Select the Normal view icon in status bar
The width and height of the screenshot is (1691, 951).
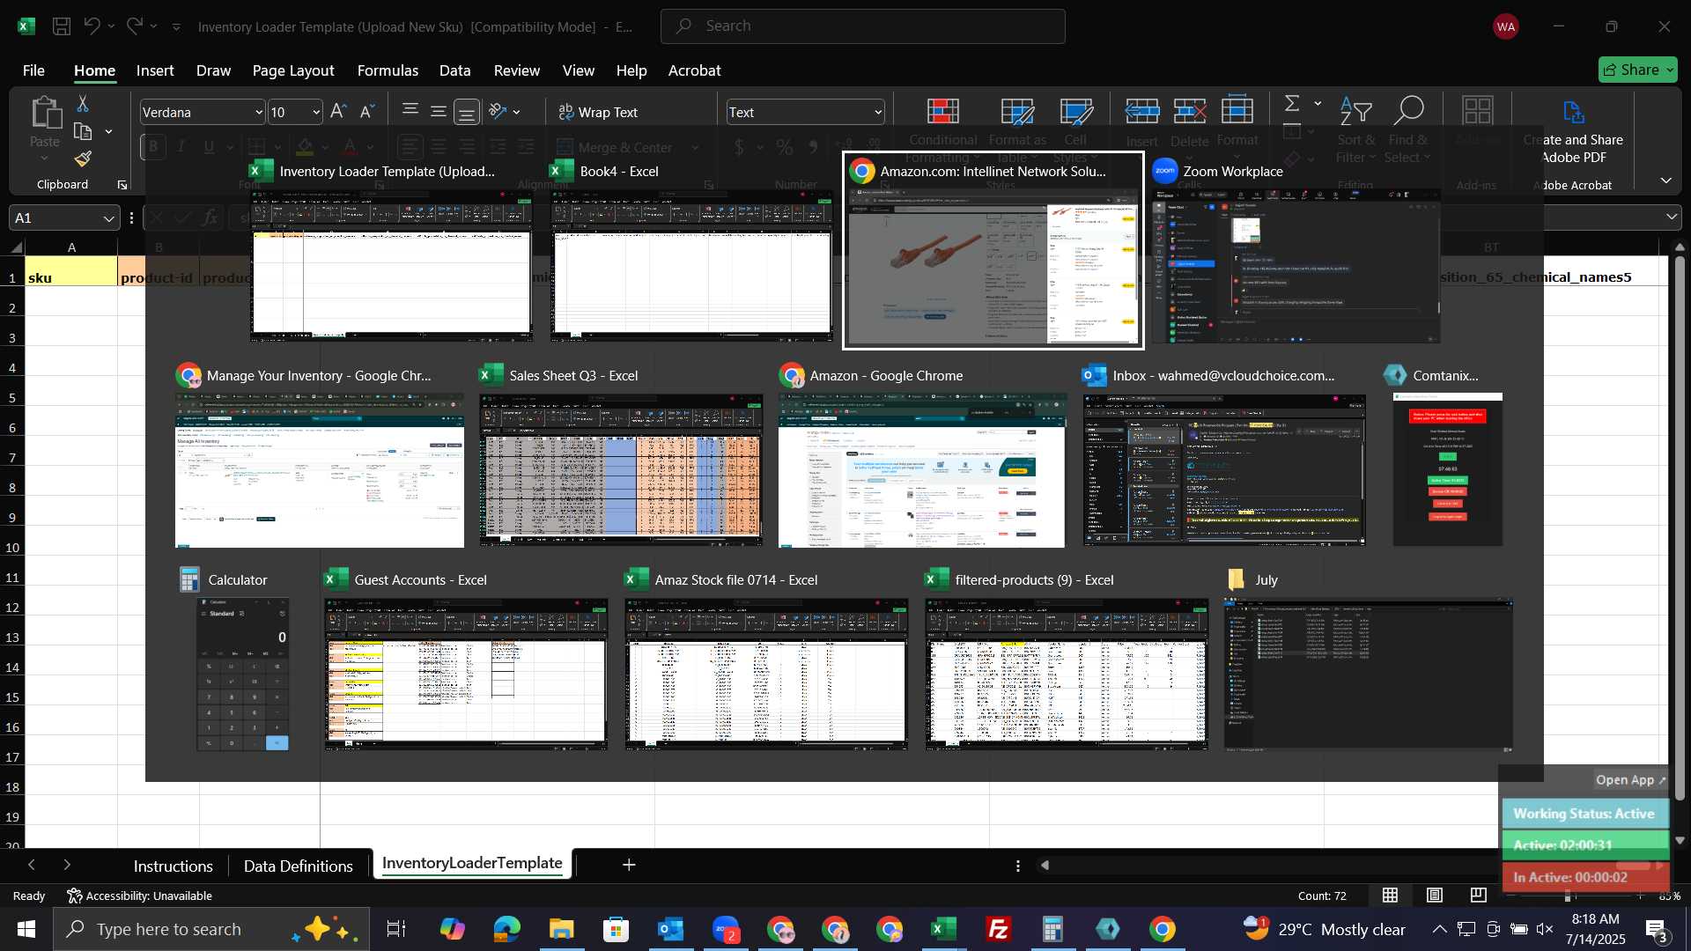click(x=1390, y=896)
